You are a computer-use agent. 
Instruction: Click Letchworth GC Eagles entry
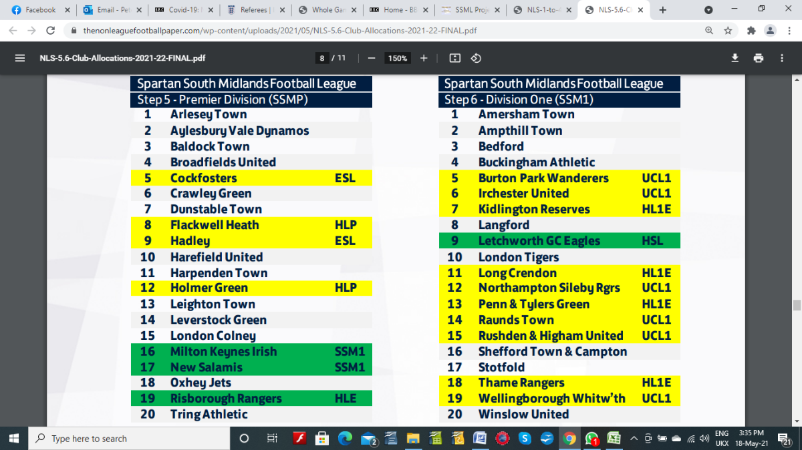(539, 241)
